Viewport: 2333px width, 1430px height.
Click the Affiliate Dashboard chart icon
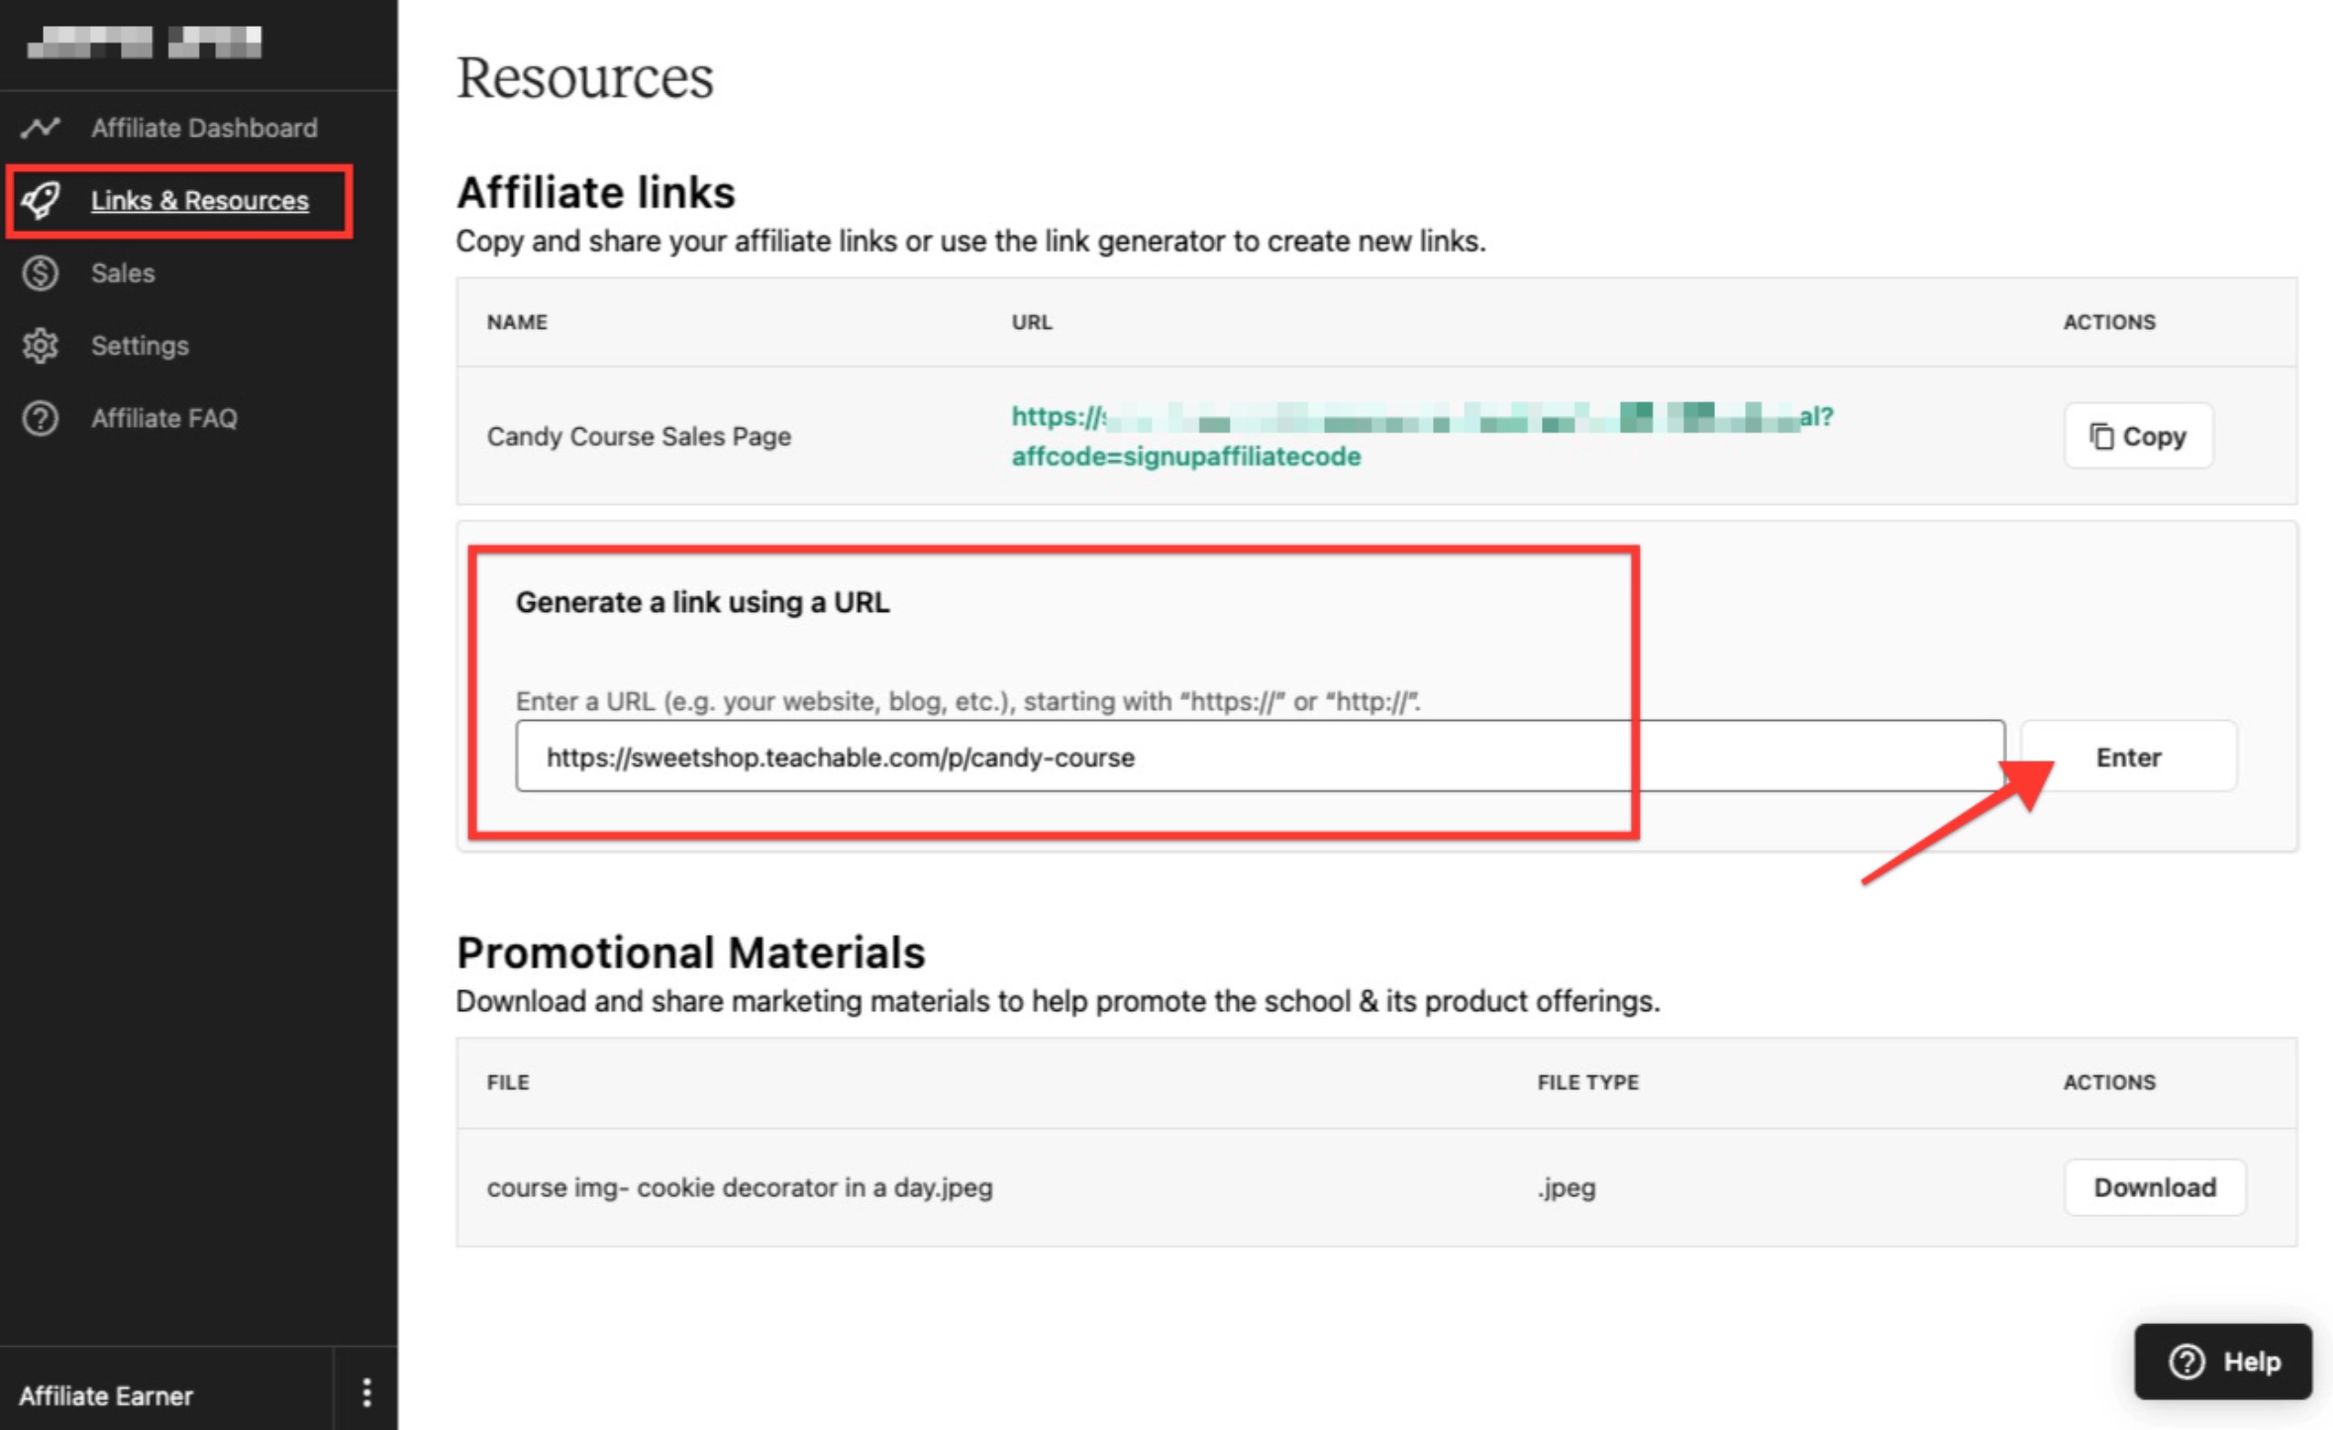[x=41, y=128]
